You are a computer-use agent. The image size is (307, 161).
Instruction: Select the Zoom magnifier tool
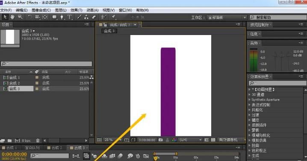click(x=20, y=17)
